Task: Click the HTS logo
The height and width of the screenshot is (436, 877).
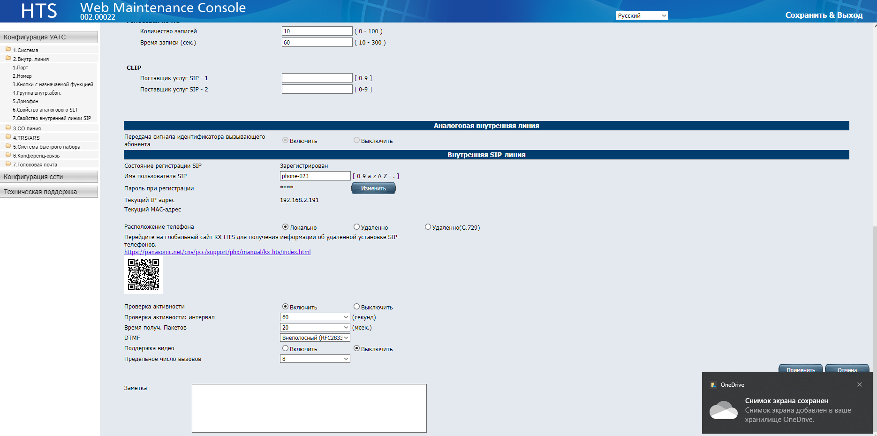Action: point(39,11)
